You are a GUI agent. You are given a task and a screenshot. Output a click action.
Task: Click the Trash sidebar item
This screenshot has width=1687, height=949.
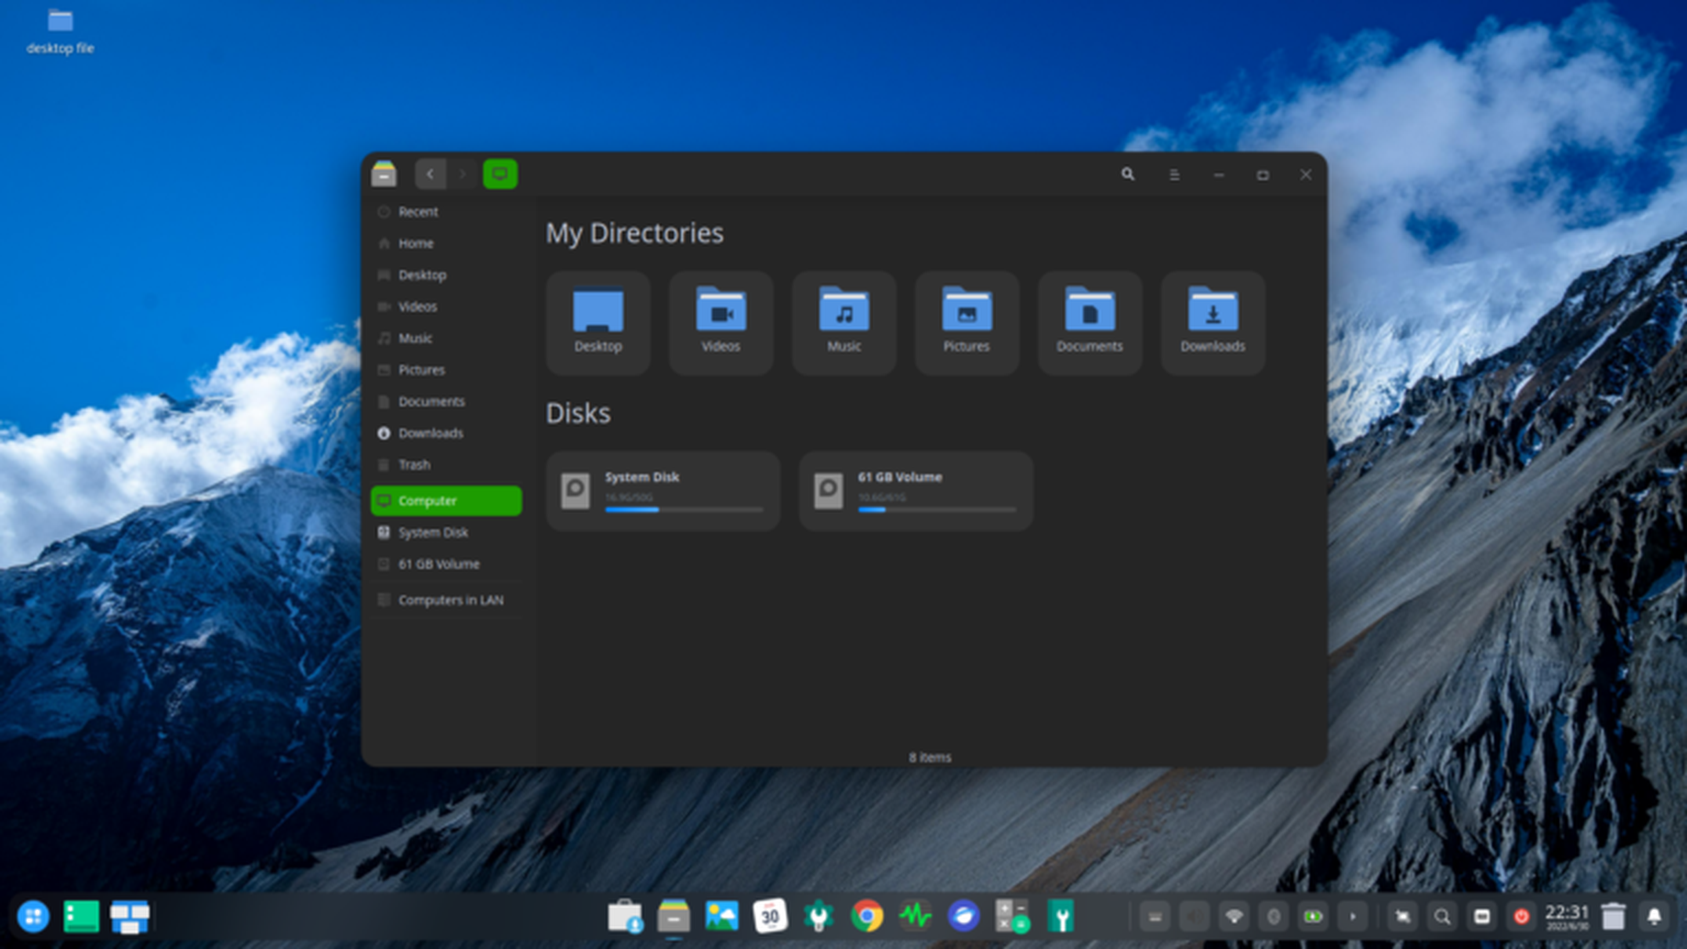coord(414,464)
